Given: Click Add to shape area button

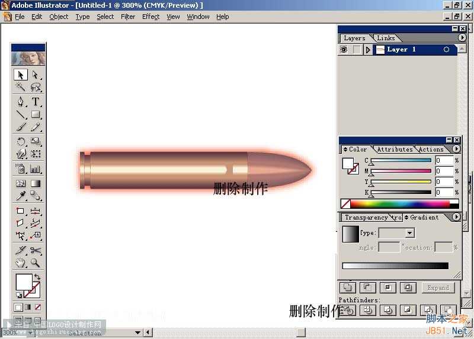Looking at the screenshot, I should tap(348, 288).
